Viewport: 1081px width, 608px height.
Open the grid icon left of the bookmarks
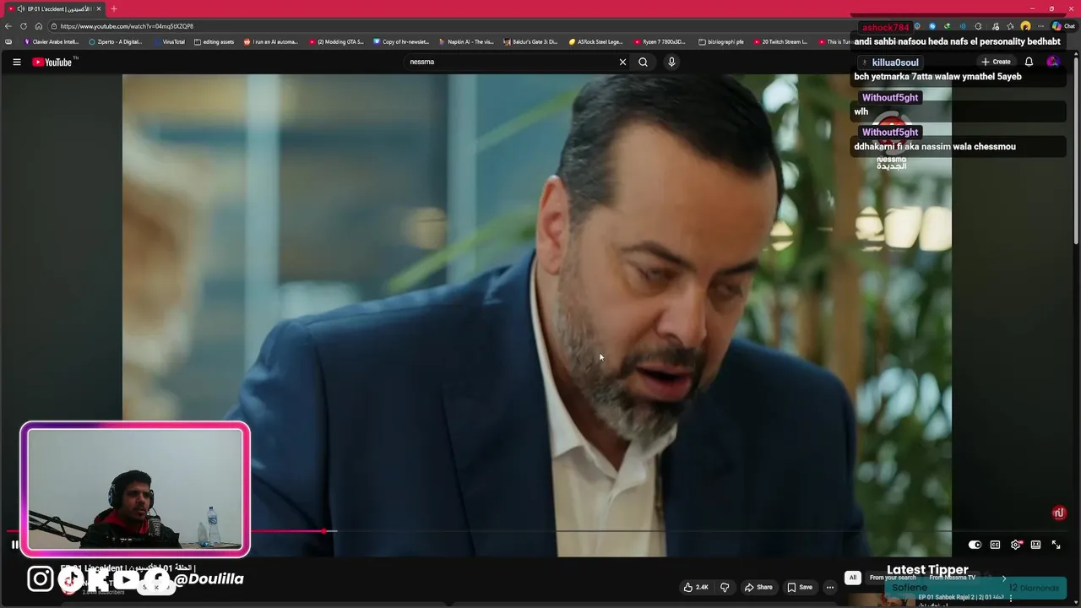[8, 41]
